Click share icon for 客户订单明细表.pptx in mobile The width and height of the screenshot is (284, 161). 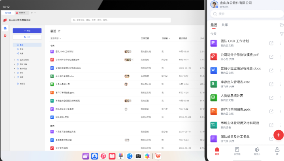271,111
